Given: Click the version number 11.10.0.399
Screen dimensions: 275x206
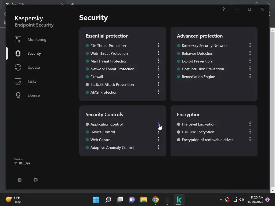Looking at the screenshot, I should pos(22,163).
